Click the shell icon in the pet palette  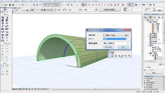point(113,53)
